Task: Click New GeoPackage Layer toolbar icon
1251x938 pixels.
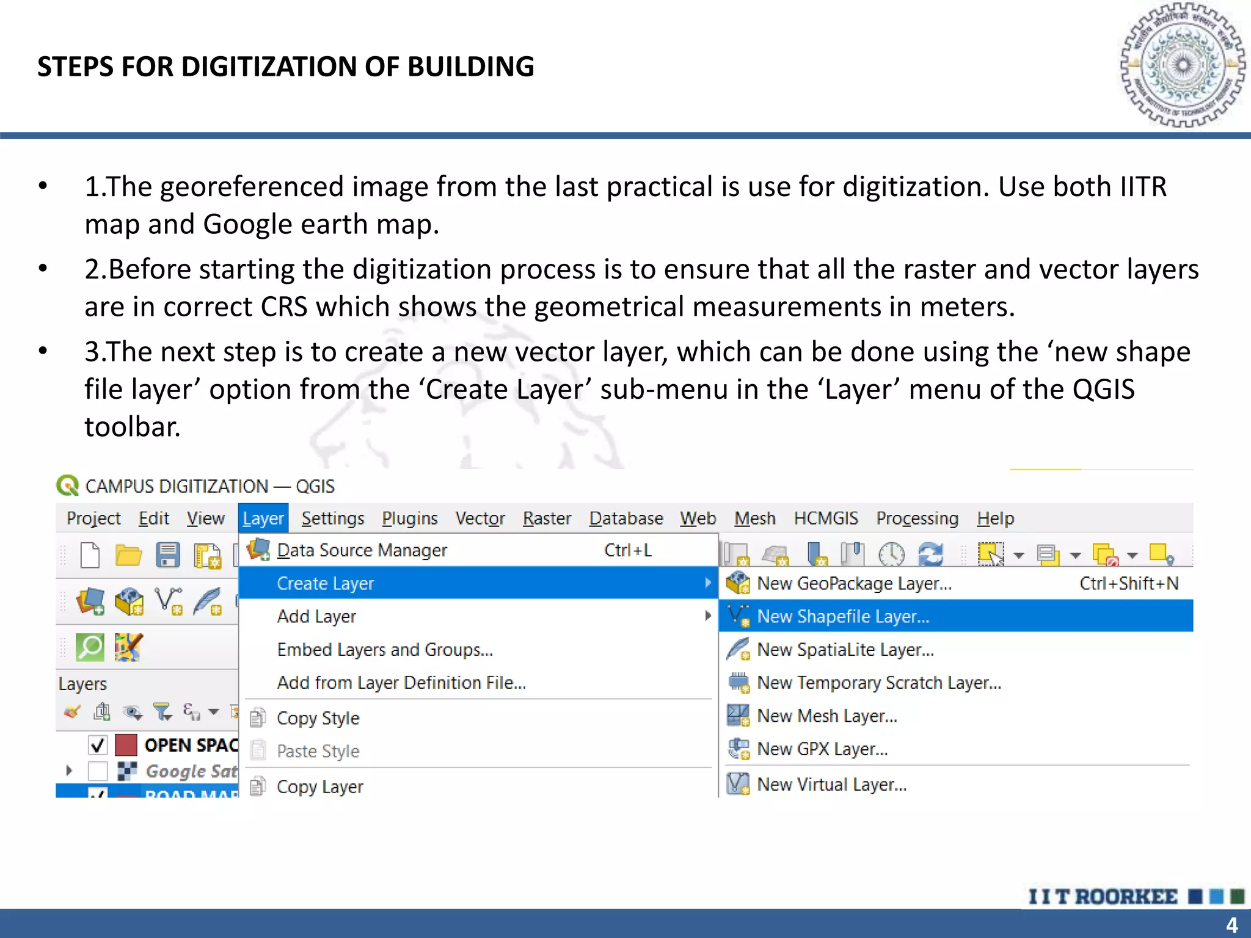Action: 129,601
